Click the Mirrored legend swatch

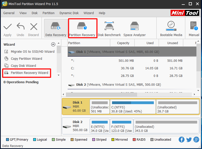tap(113, 139)
